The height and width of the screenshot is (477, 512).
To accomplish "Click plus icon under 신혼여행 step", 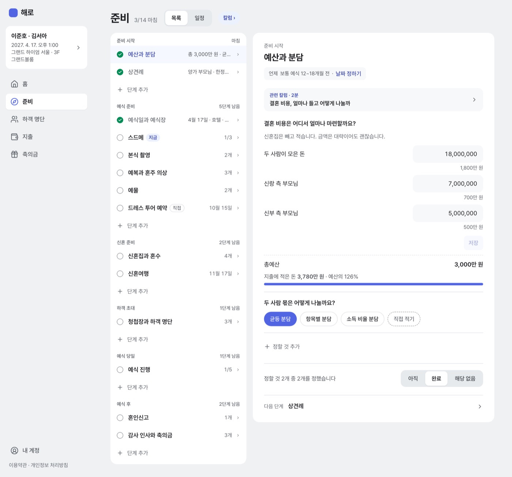I will pyautogui.click(x=120, y=291).
